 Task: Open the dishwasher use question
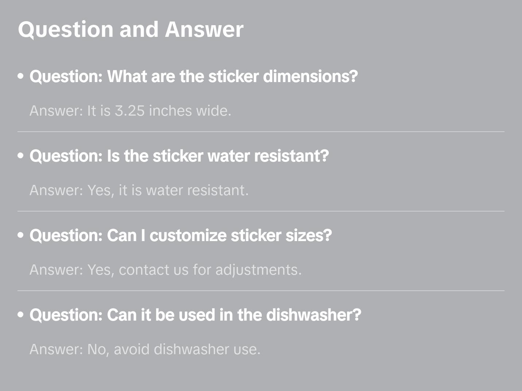(195, 315)
